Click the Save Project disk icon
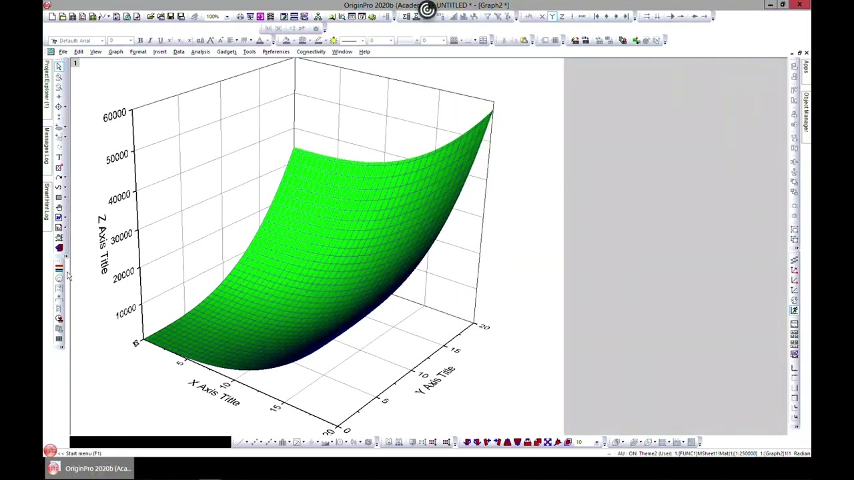Viewport: 854px width, 480px height. (171, 17)
